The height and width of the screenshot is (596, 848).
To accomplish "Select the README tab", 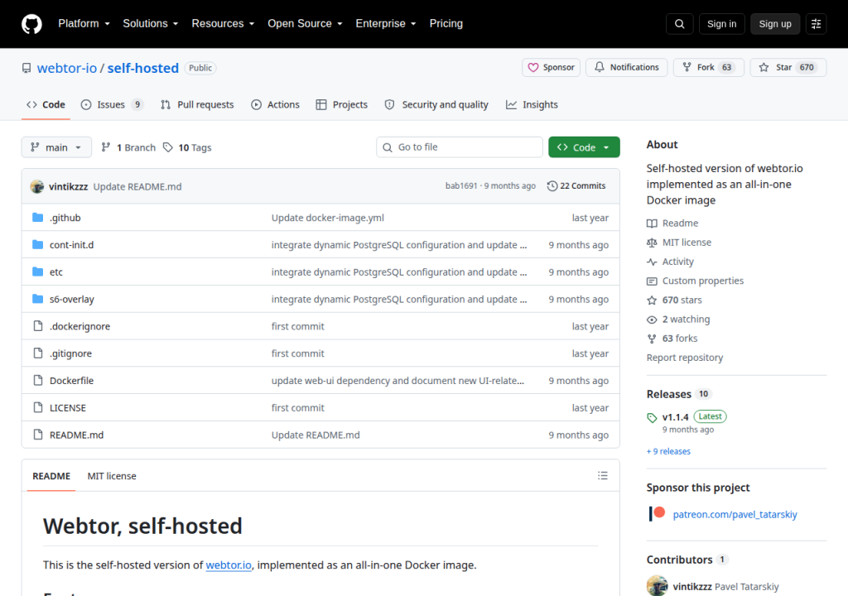I will click(x=51, y=476).
